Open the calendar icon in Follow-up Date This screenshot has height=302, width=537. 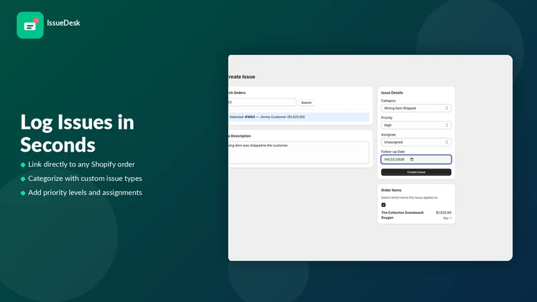[x=411, y=160]
